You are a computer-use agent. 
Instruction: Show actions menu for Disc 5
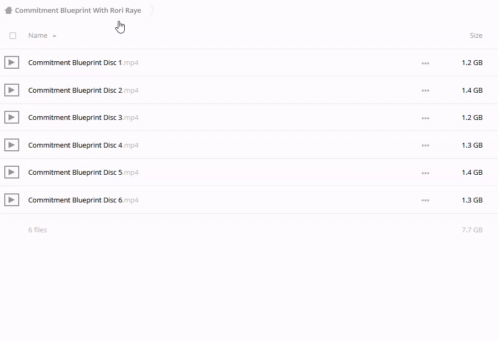(425, 173)
